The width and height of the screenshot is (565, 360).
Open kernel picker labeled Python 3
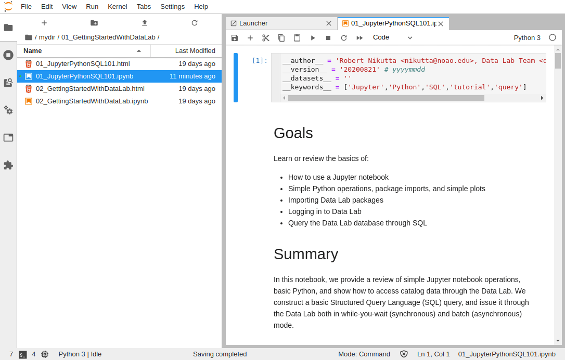(527, 37)
